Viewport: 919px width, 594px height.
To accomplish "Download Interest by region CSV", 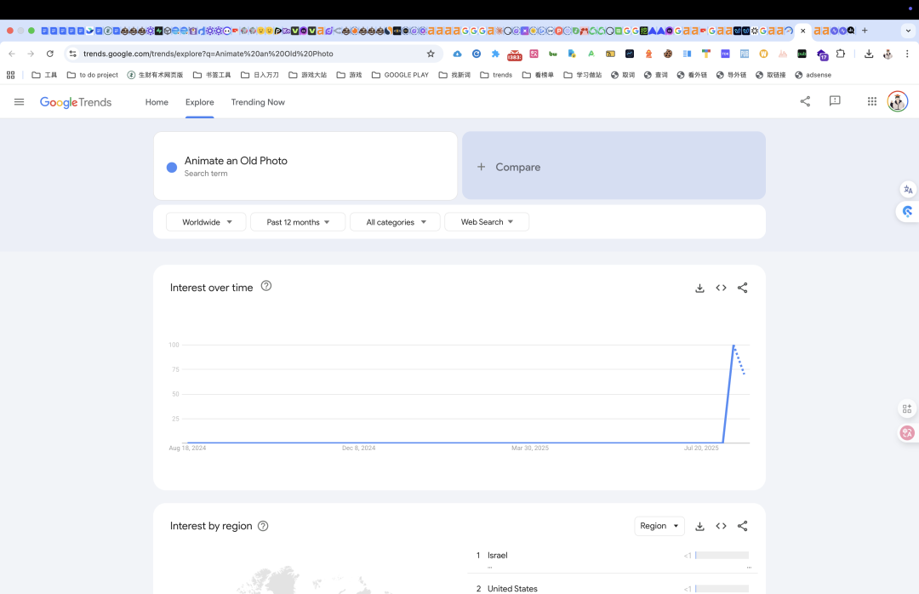I will 699,526.
